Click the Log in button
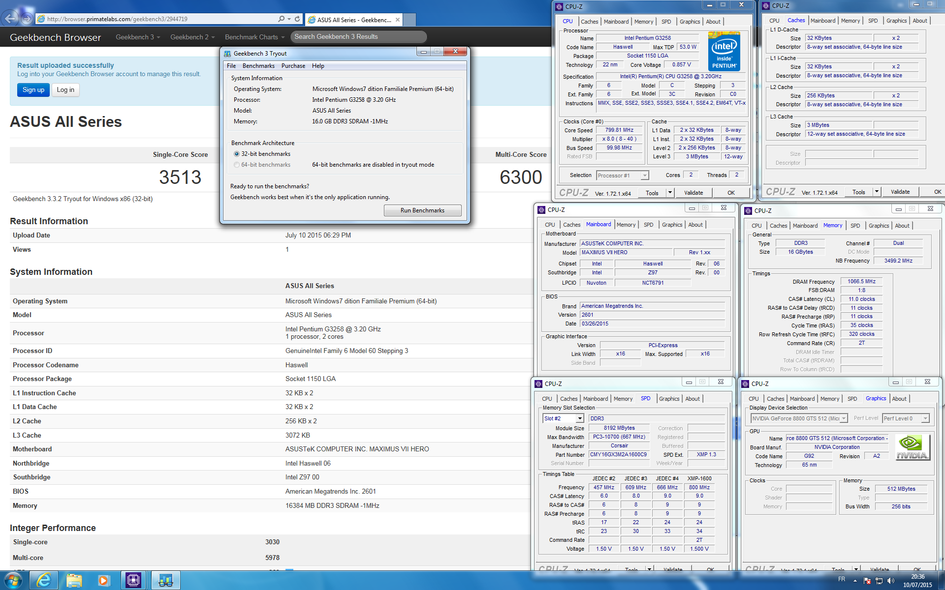This screenshot has height=590, width=945. tap(65, 89)
